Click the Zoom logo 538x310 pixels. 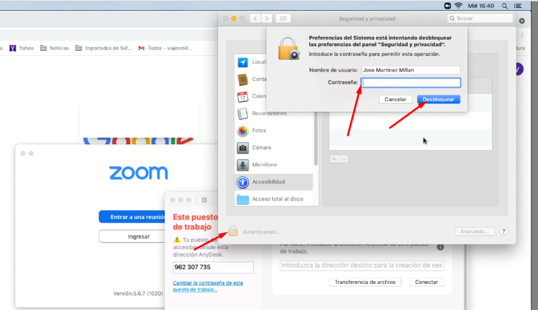(138, 173)
